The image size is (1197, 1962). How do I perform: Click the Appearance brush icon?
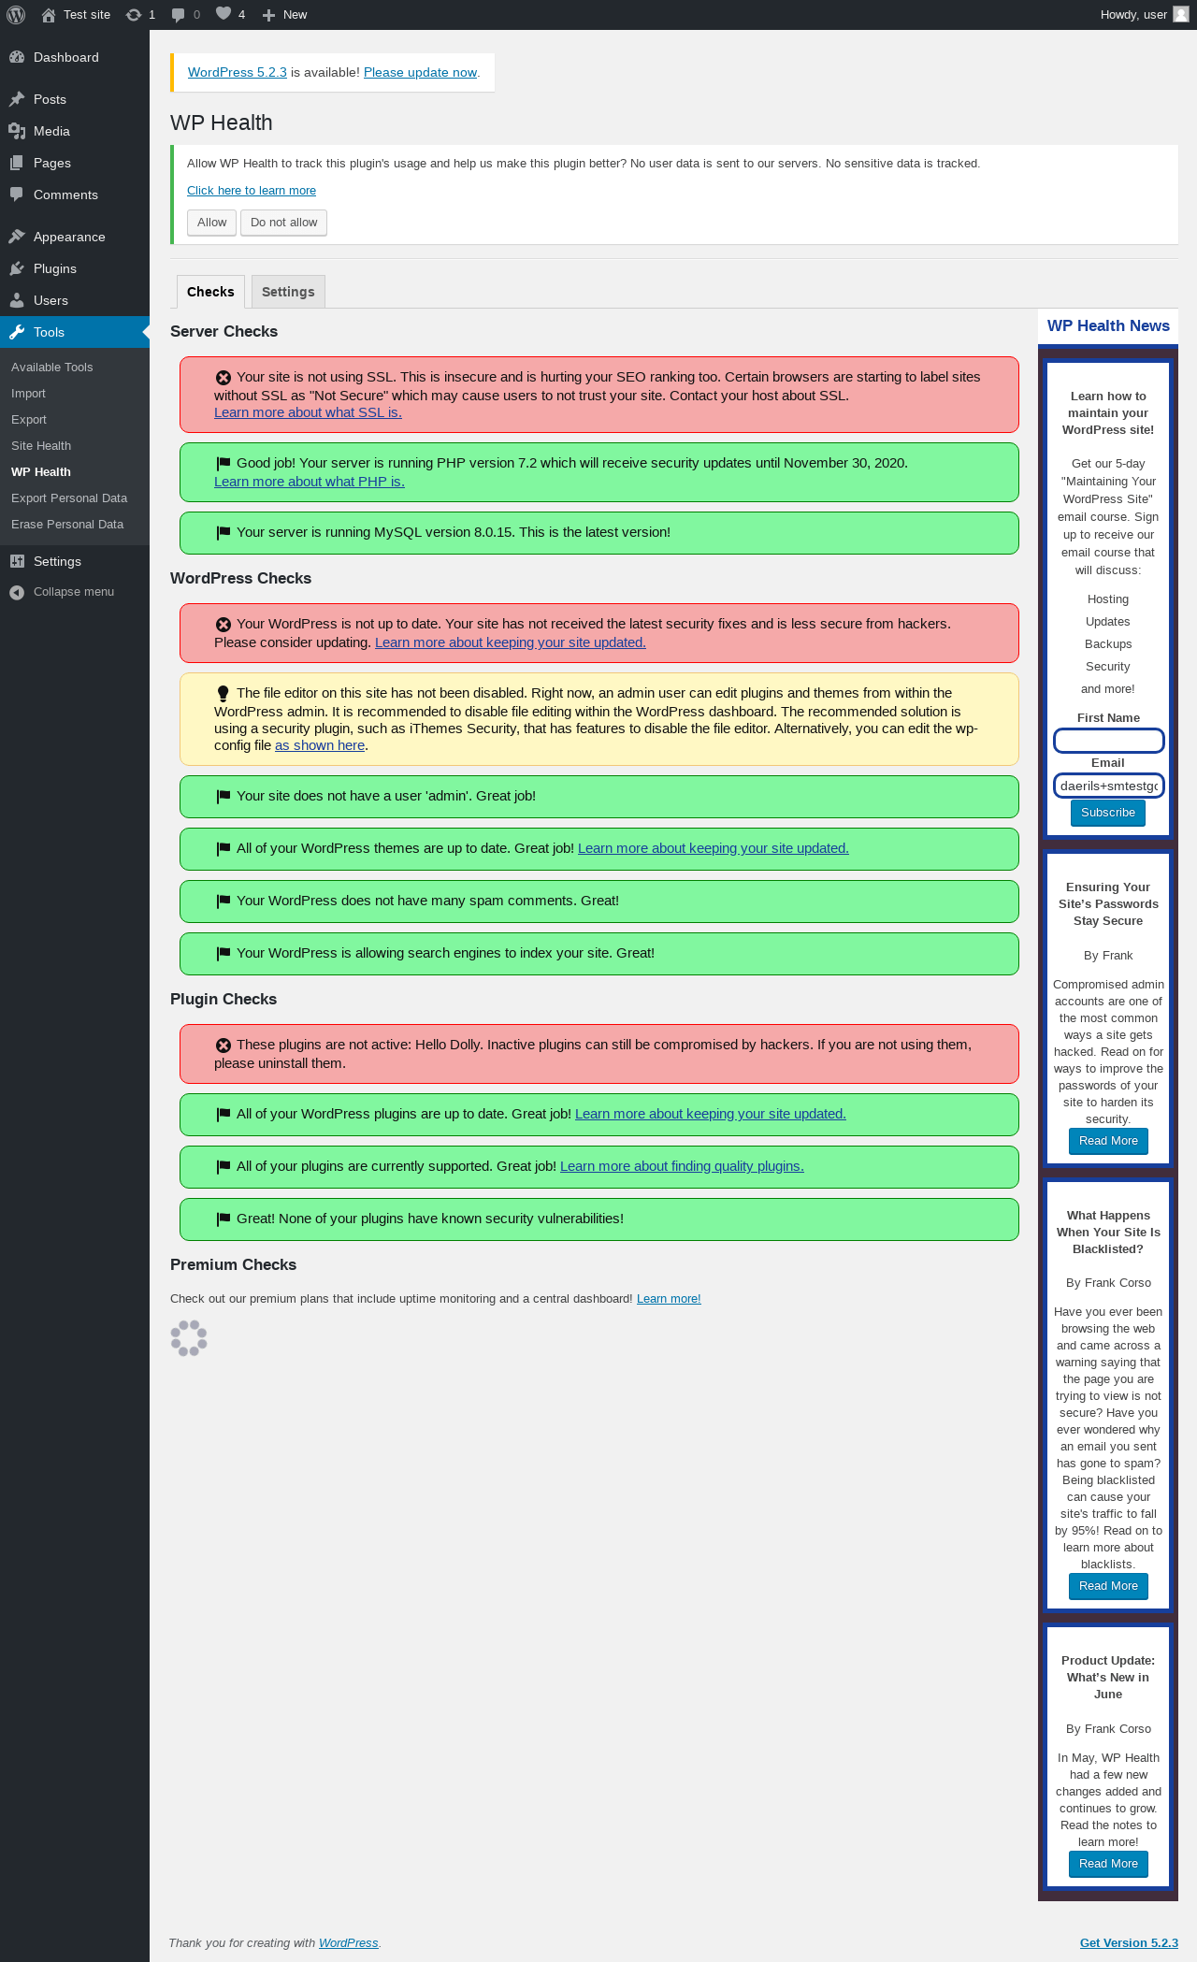17,237
